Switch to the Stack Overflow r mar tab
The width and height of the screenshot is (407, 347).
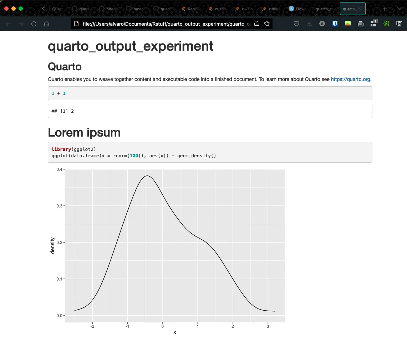click(272, 9)
